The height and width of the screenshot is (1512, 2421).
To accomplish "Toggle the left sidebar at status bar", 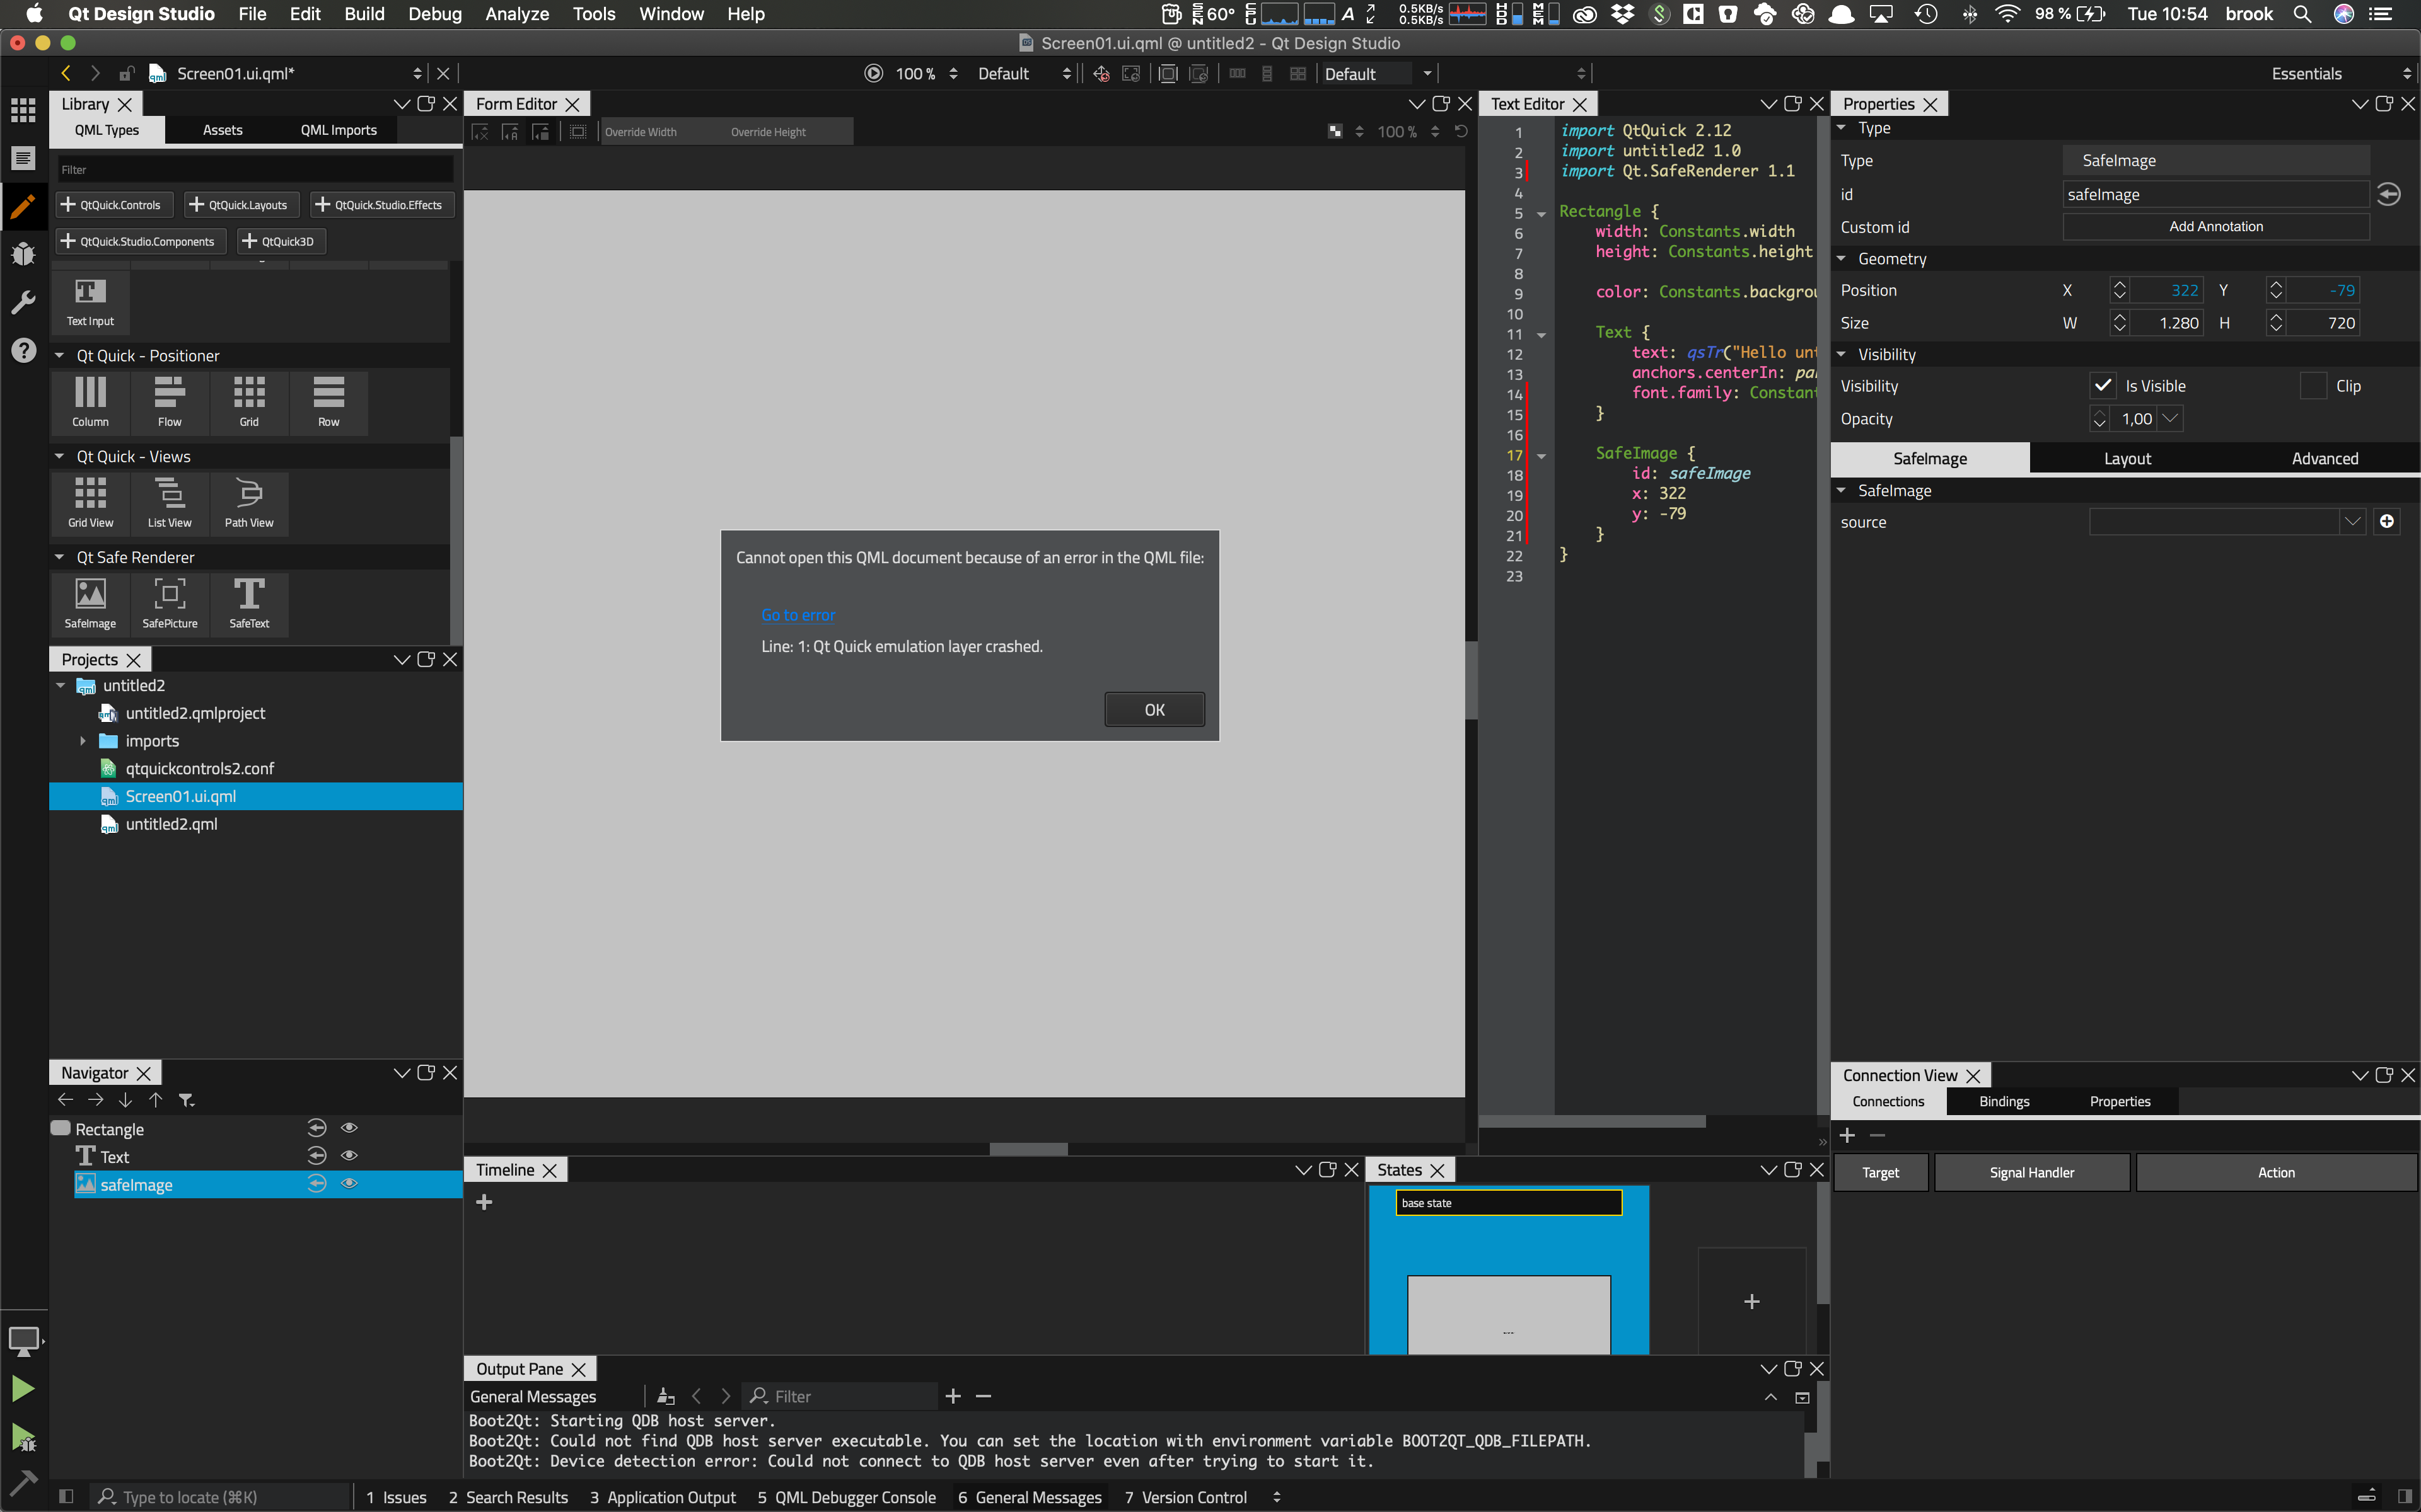I will pos(66,1496).
